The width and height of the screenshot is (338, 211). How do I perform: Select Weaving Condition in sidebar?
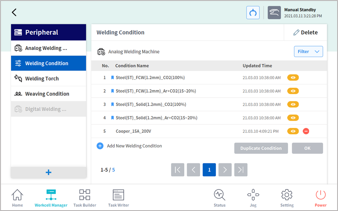[48, 94]
